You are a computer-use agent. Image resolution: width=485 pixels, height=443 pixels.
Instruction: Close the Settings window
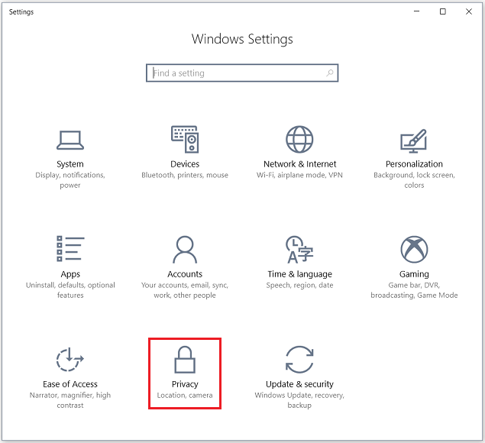(469, 11)
